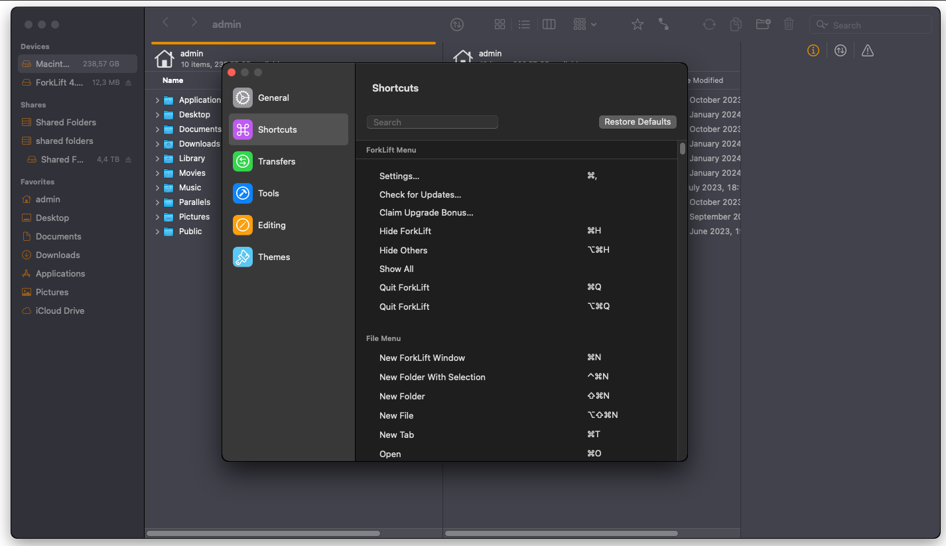
Task: Click the New Folder toolbar icon
Action: pos(763,25)
